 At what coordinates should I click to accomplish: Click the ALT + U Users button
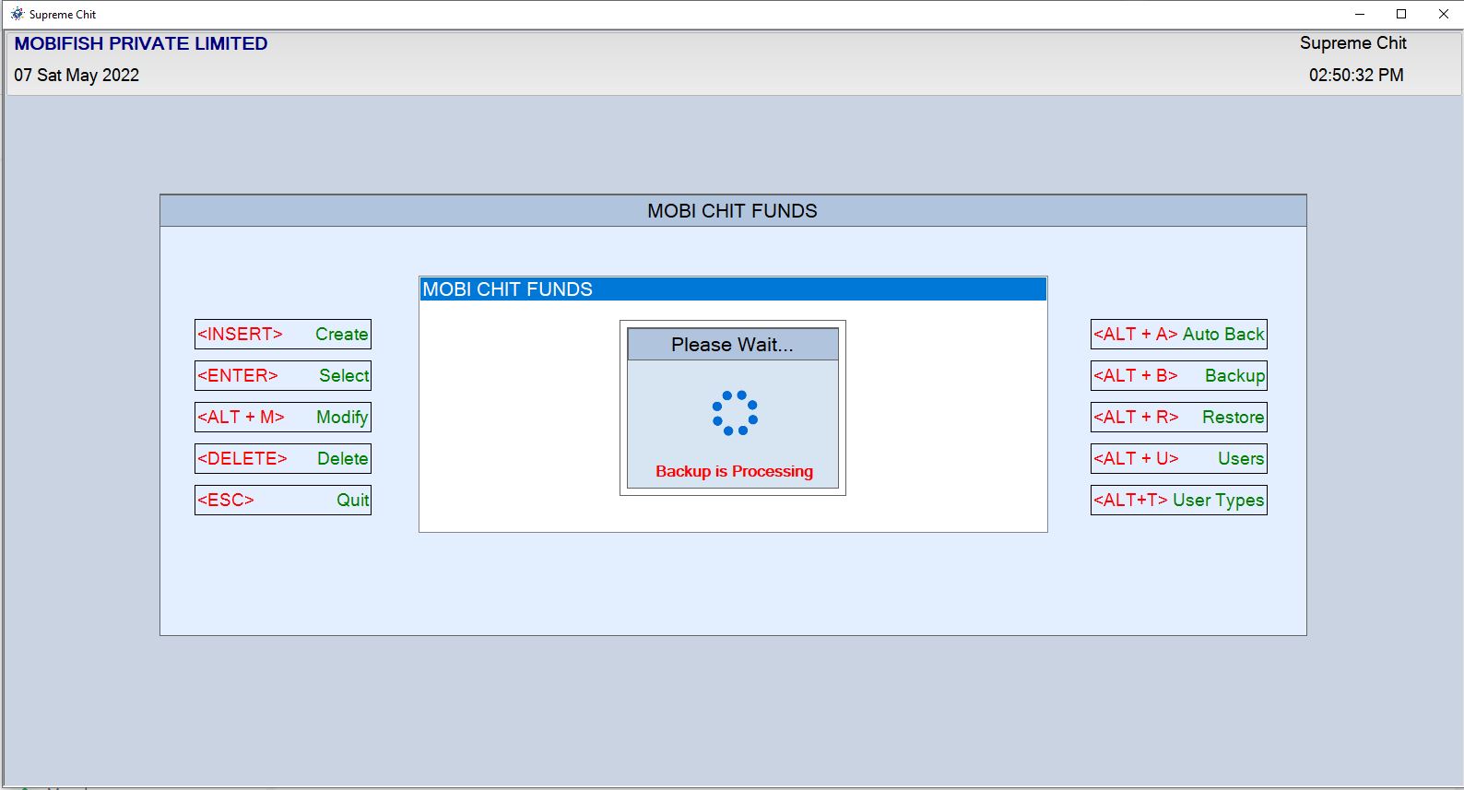[1179, 458]
